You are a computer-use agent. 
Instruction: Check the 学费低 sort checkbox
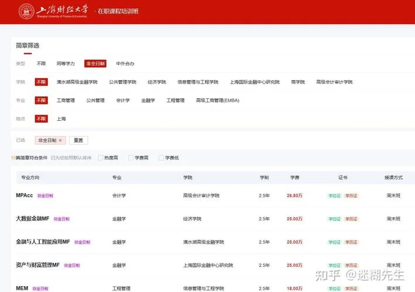click(x=161, y=158)
